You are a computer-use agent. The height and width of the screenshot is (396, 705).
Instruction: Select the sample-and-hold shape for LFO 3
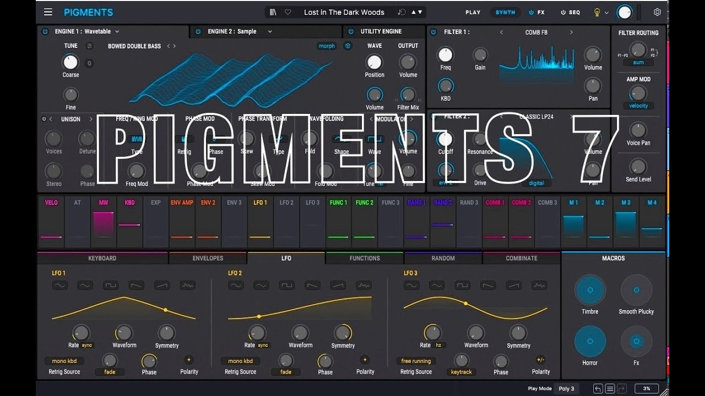539,285
